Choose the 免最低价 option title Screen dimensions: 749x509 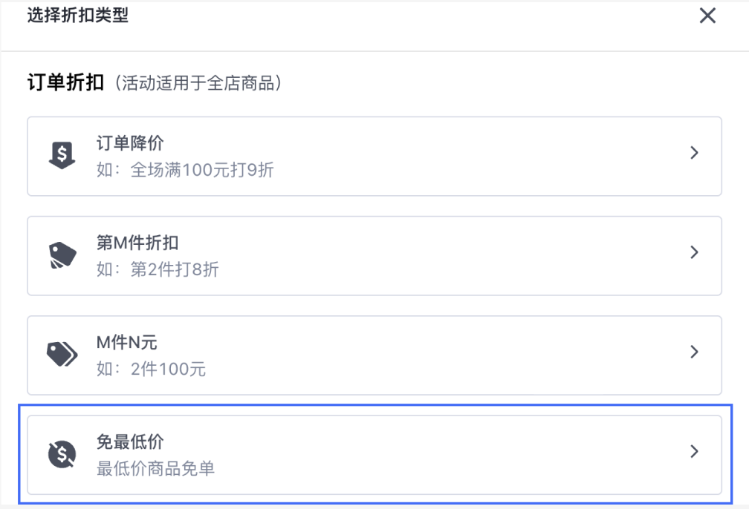point(130,441)
